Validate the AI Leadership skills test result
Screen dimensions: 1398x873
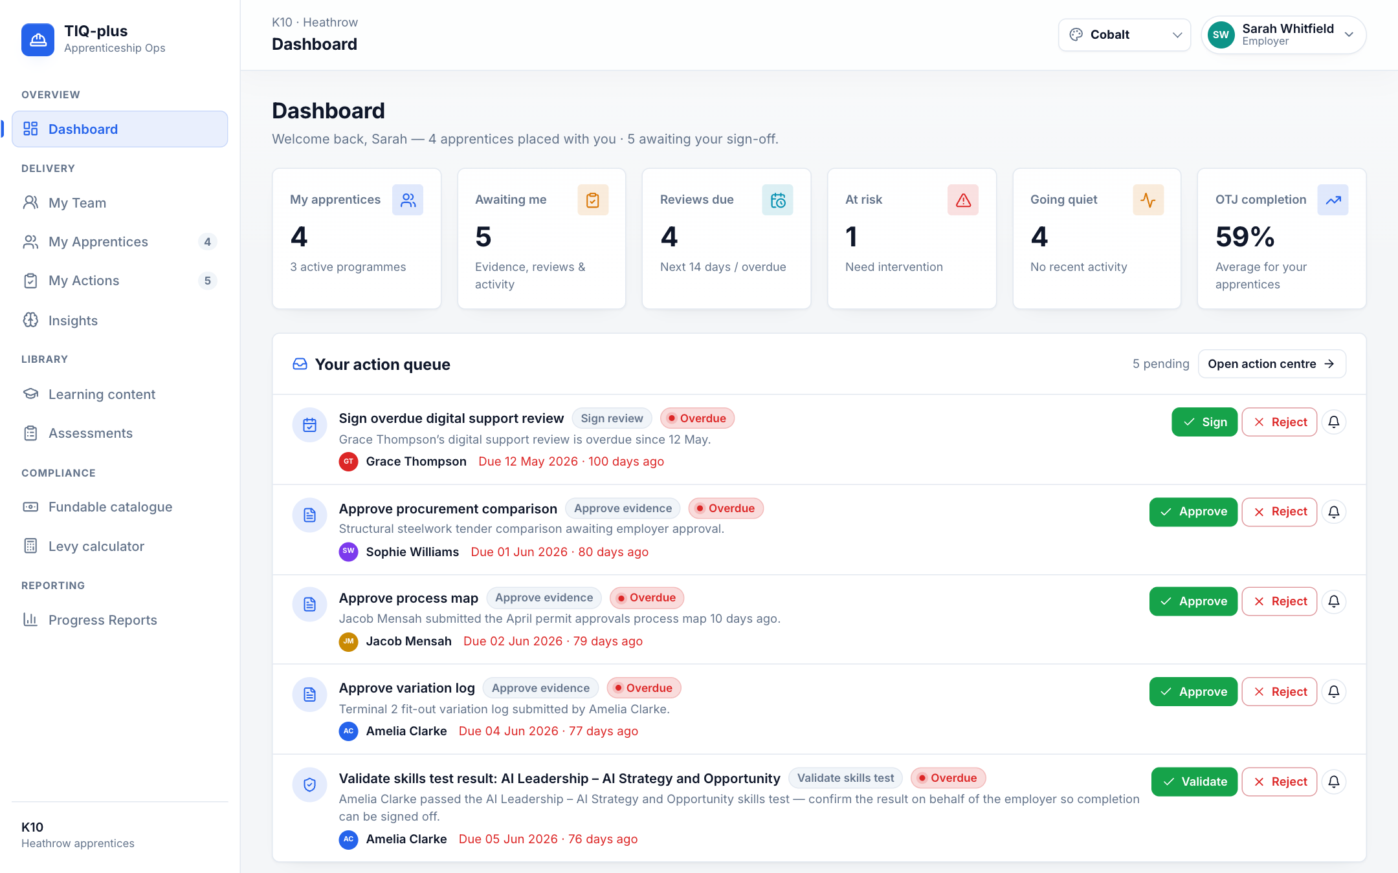click(x=1194, y=781)
